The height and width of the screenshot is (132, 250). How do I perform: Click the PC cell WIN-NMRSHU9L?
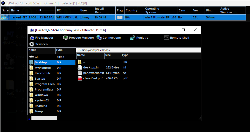[x=67, y=17]
